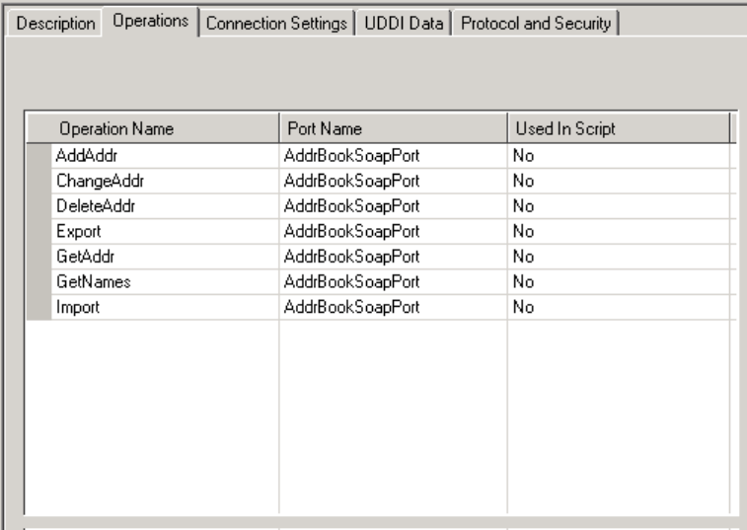The image size is (747, 530).
Task: Sort by Operation Name column header
Action: point(116,129)
